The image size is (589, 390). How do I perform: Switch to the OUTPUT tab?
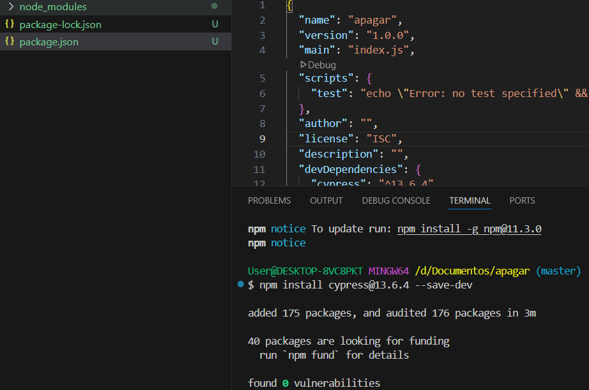click(326, 201)
